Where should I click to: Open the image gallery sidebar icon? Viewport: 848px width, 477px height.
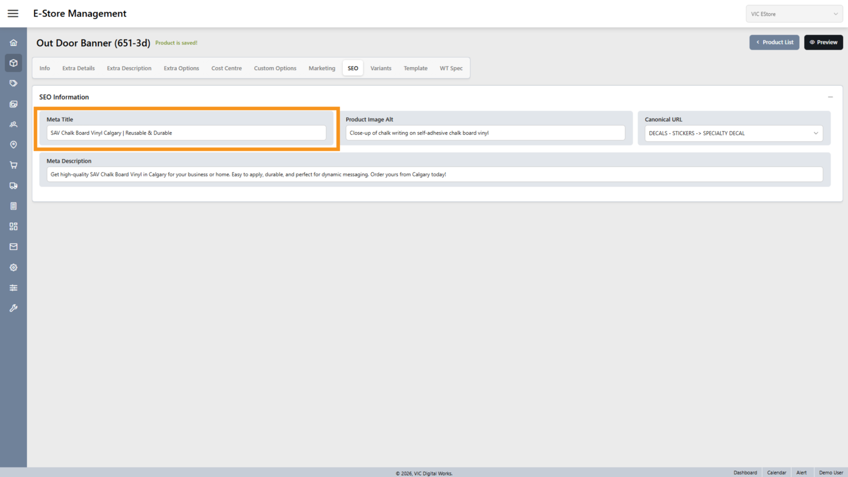coord(14,104)
